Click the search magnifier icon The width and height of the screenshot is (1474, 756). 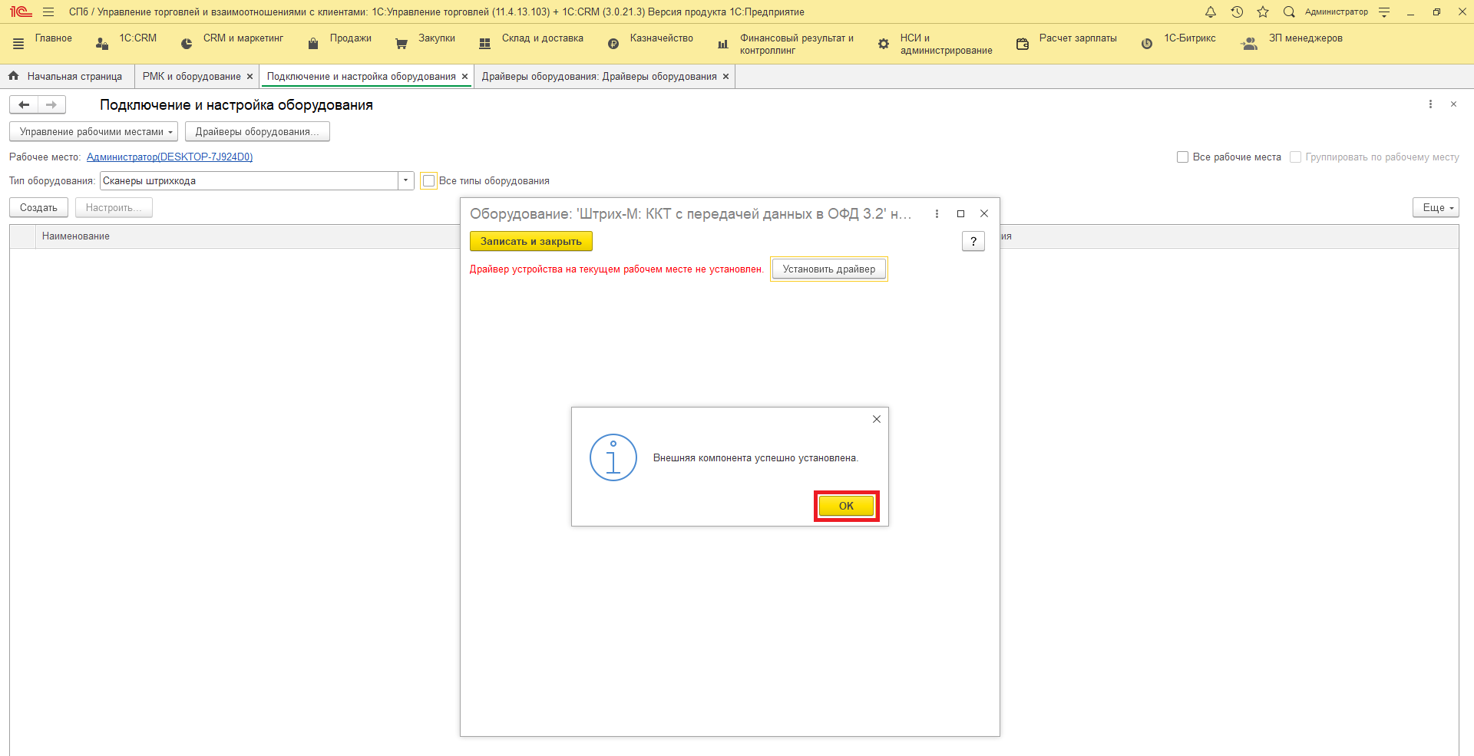(x=1289, y=12)
